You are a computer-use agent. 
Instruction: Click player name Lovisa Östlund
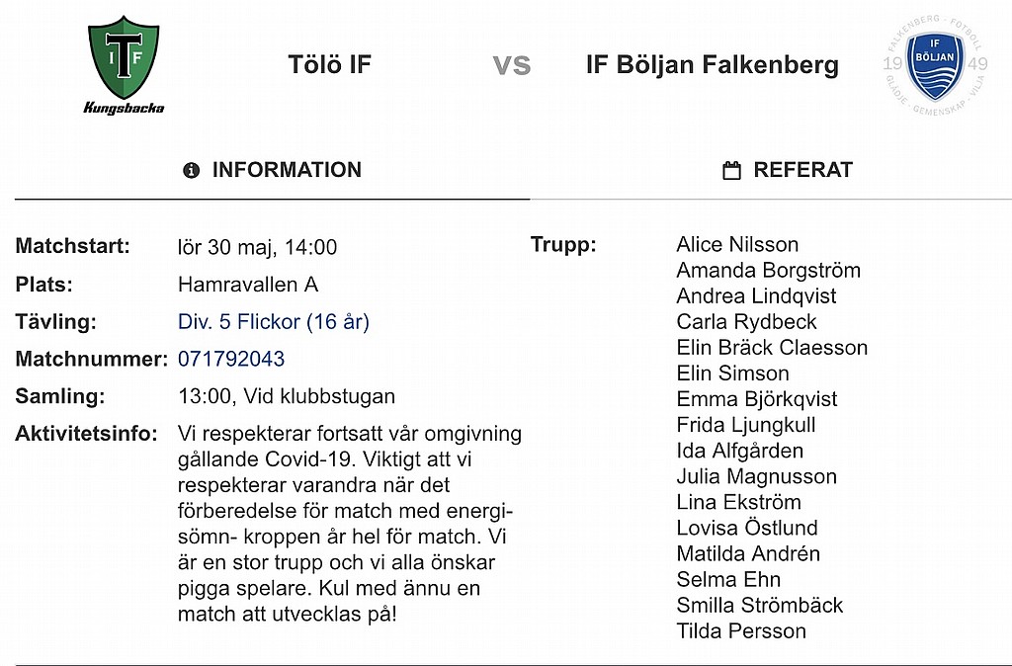tap(747, 528)
